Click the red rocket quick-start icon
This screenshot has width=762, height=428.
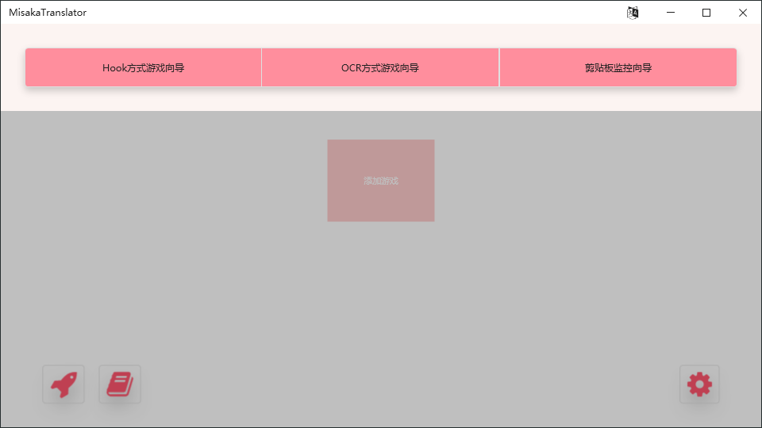[x=63, y=384]
